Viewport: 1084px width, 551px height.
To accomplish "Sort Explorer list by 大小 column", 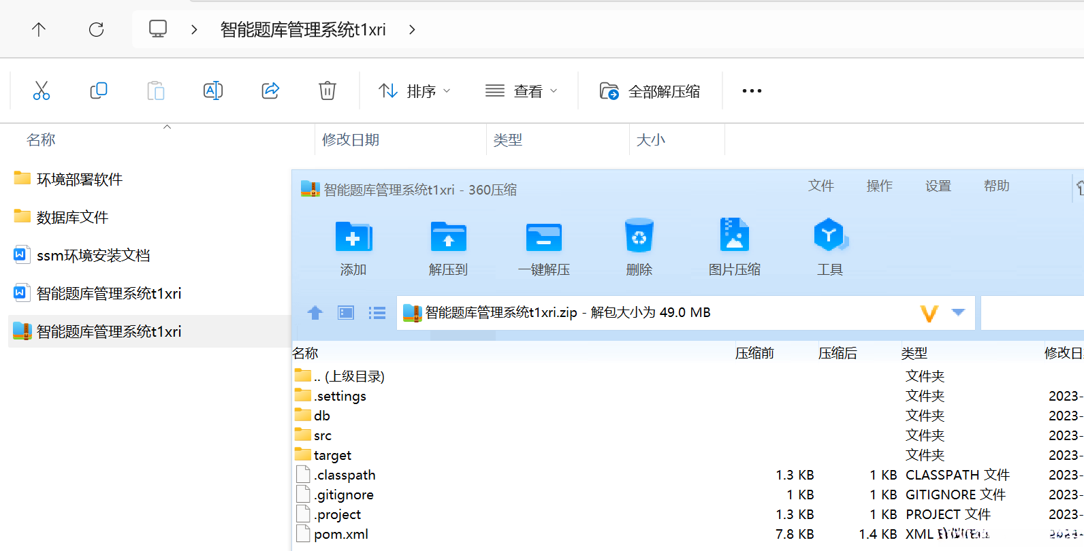I will tap(651, 139).
